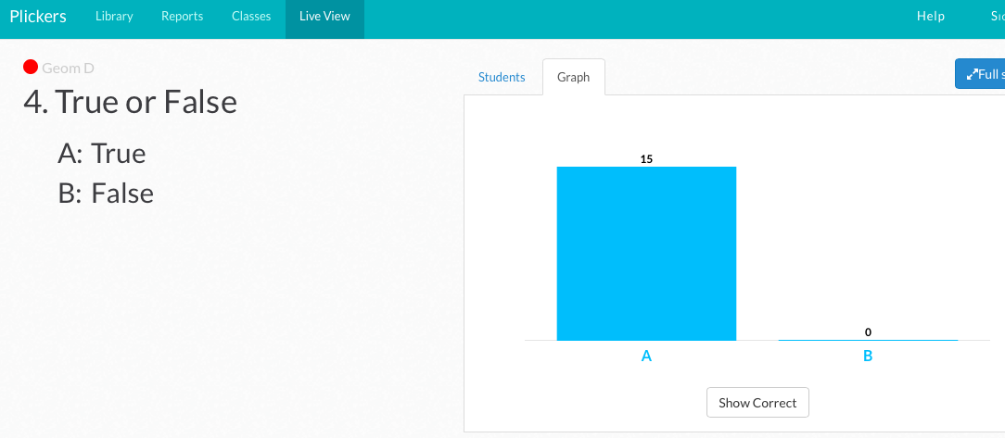
Task: Select the Graph tab
Action: [573, 78]
